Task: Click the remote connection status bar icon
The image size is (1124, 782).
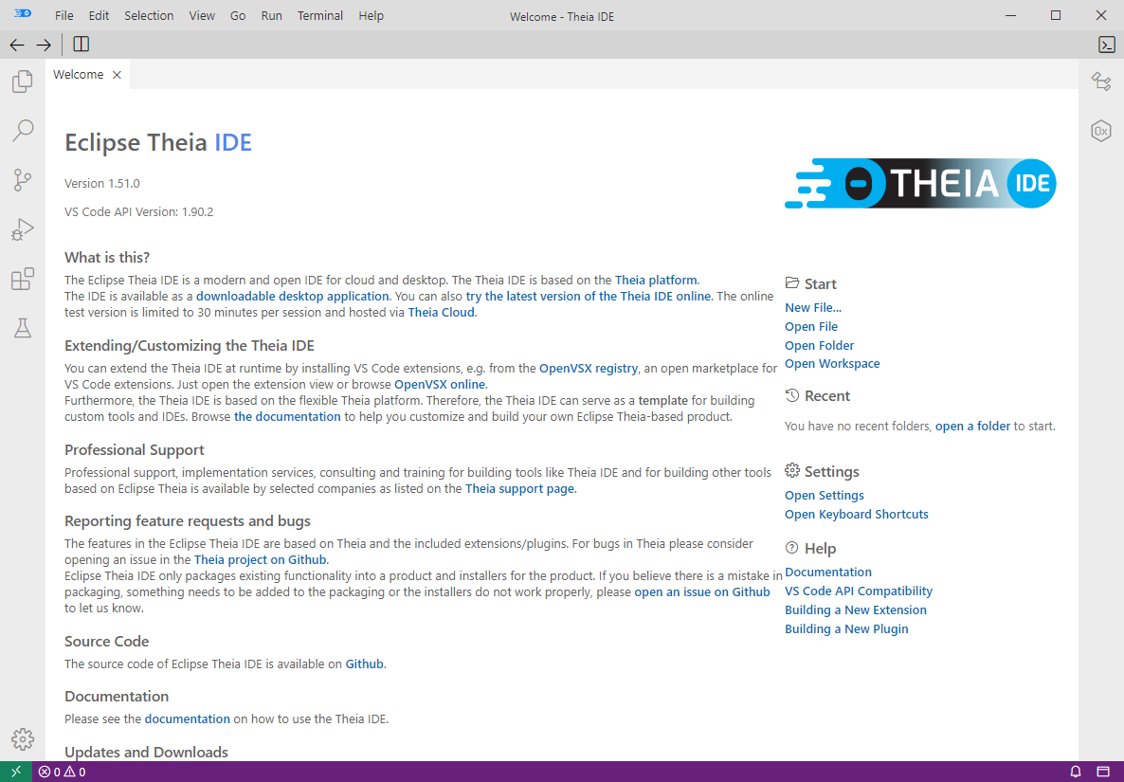Action: coord(16,772)
